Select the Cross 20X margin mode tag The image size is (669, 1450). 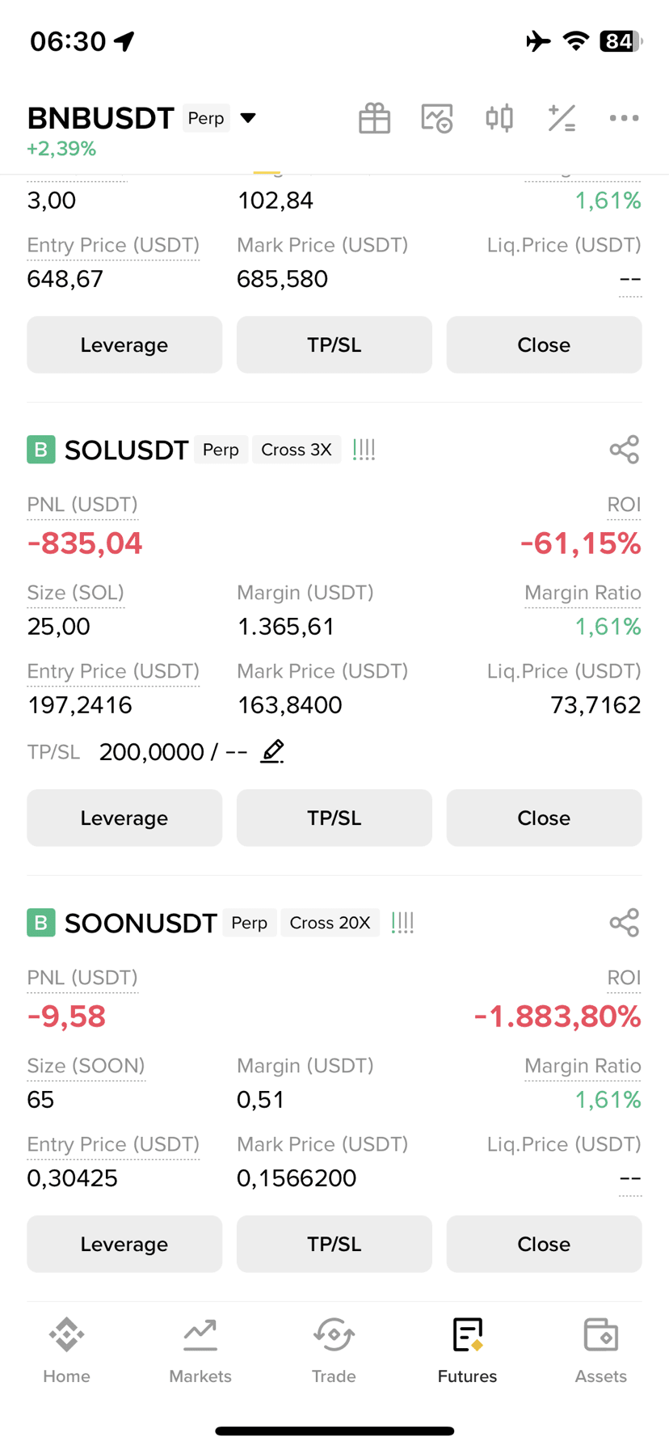coord(330,923)
